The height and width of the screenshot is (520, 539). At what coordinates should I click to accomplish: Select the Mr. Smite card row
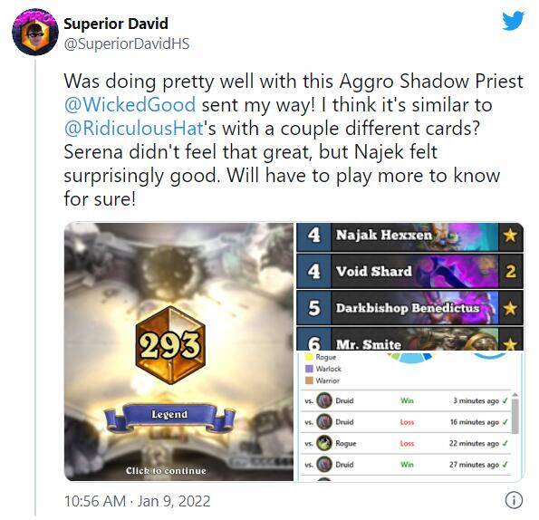coord(409,339)
